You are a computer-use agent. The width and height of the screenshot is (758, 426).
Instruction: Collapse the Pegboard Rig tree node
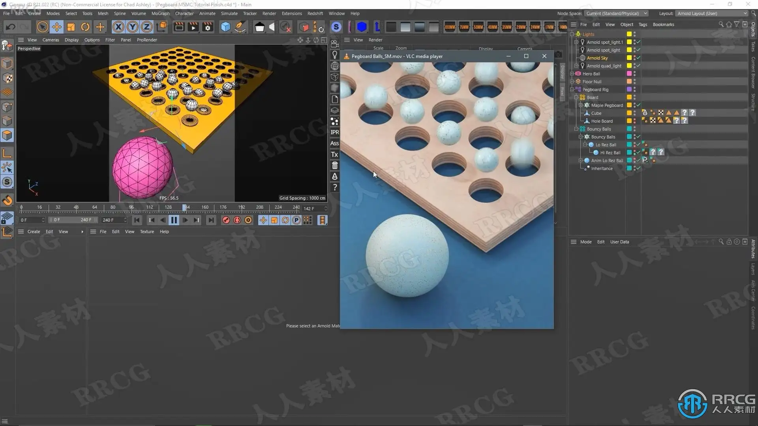tap(572, 90)
